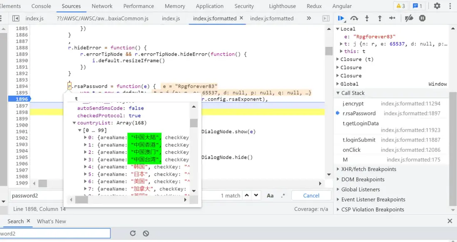Viewport: 457px width, 242px height.
Task: Click the deactivate breakpoints icon
Action: pyautogui.click(x=409, y=18)
